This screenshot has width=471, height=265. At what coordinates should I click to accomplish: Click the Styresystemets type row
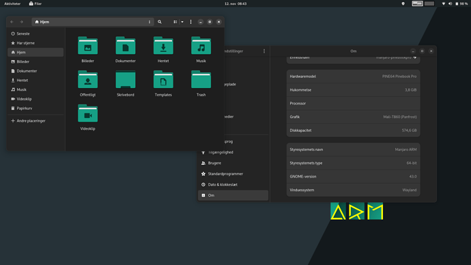pyautogui.click(x=354, y=163)
